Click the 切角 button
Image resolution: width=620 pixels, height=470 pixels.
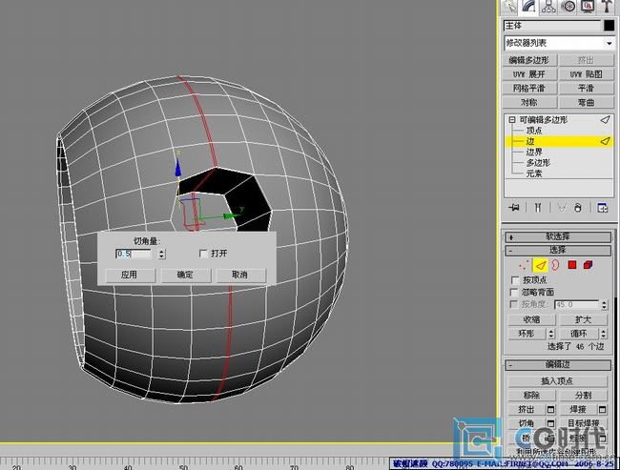click(x=527, y=423)
